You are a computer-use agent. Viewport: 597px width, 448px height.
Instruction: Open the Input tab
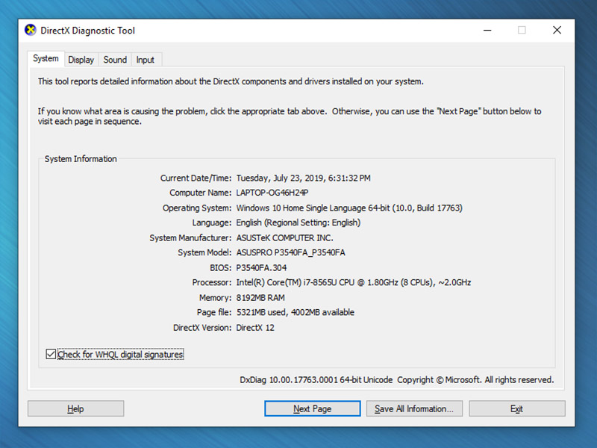tap(145, 60)
